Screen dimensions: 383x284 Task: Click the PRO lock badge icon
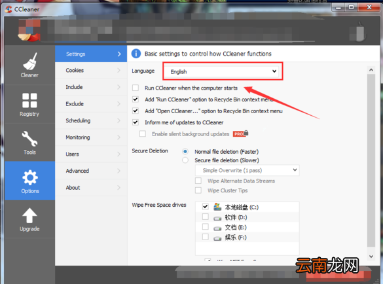pos(240,133)
